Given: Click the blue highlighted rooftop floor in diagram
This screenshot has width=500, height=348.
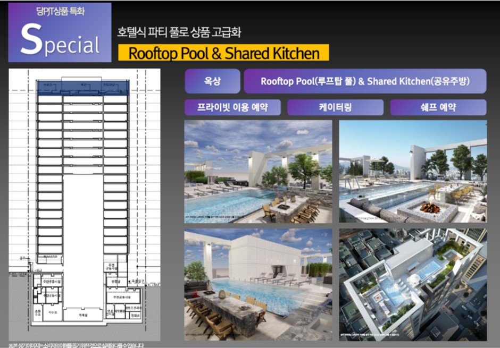Looking at the screenshot, I should (84, 86).
